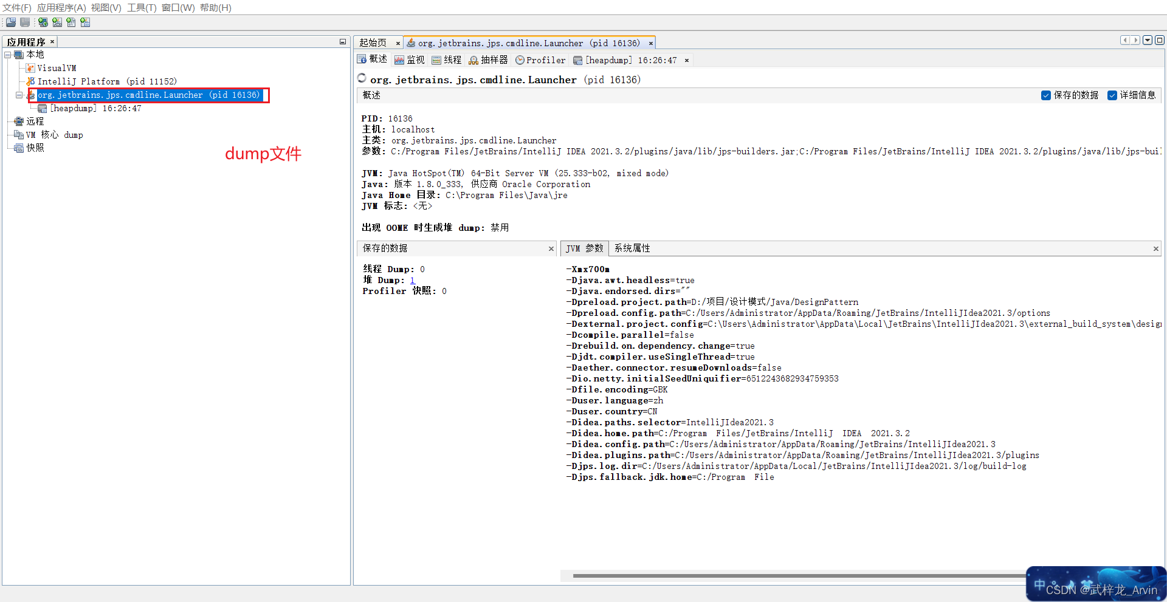Screen dimensions: 1167x602
Task: Click the VM 核心 dump icon
Action: [x=19, y=135]
